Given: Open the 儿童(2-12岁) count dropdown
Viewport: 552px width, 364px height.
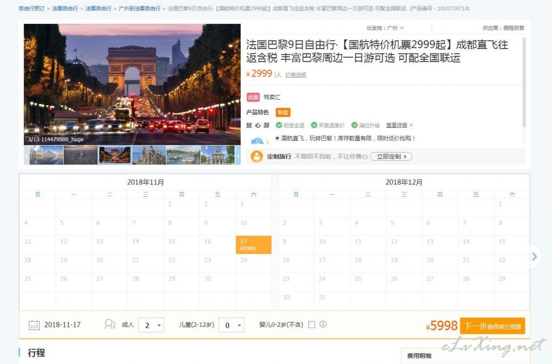Looking at the screenshot, I should click(x=231, y=325).
